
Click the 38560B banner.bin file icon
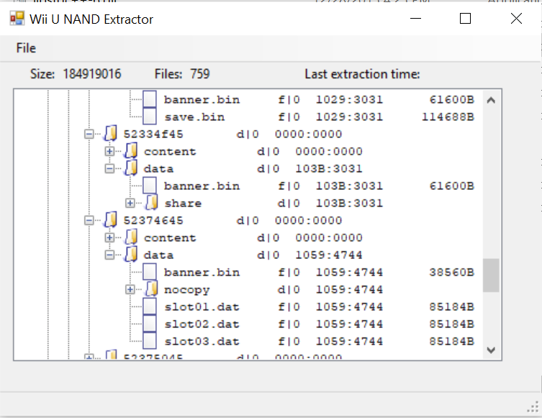[x=150, y=271]
